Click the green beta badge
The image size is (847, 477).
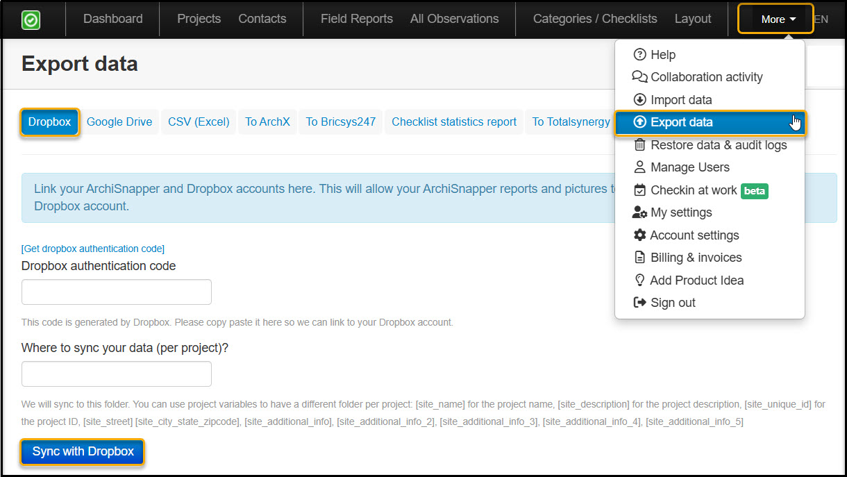[x=755, y=191]
